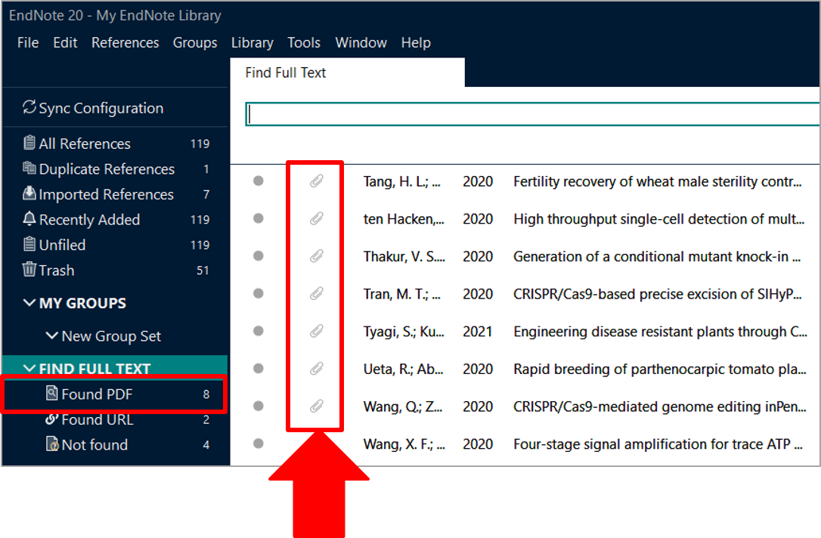The width and height of the screenshot is (821, 538).
Task: Toggle read status dot for Tang, H. L.
Action: point(258,181)
